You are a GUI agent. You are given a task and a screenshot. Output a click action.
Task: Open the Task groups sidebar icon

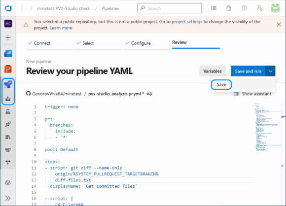coord(8,150)
